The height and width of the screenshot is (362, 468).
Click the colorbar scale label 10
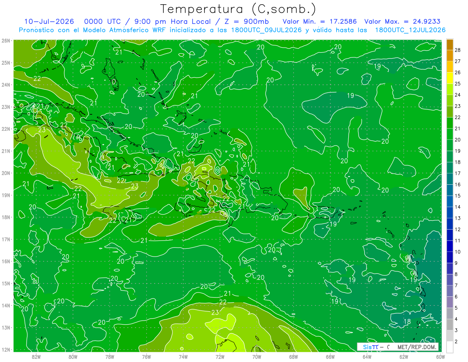pyautogui.click(x=458, y=252)
